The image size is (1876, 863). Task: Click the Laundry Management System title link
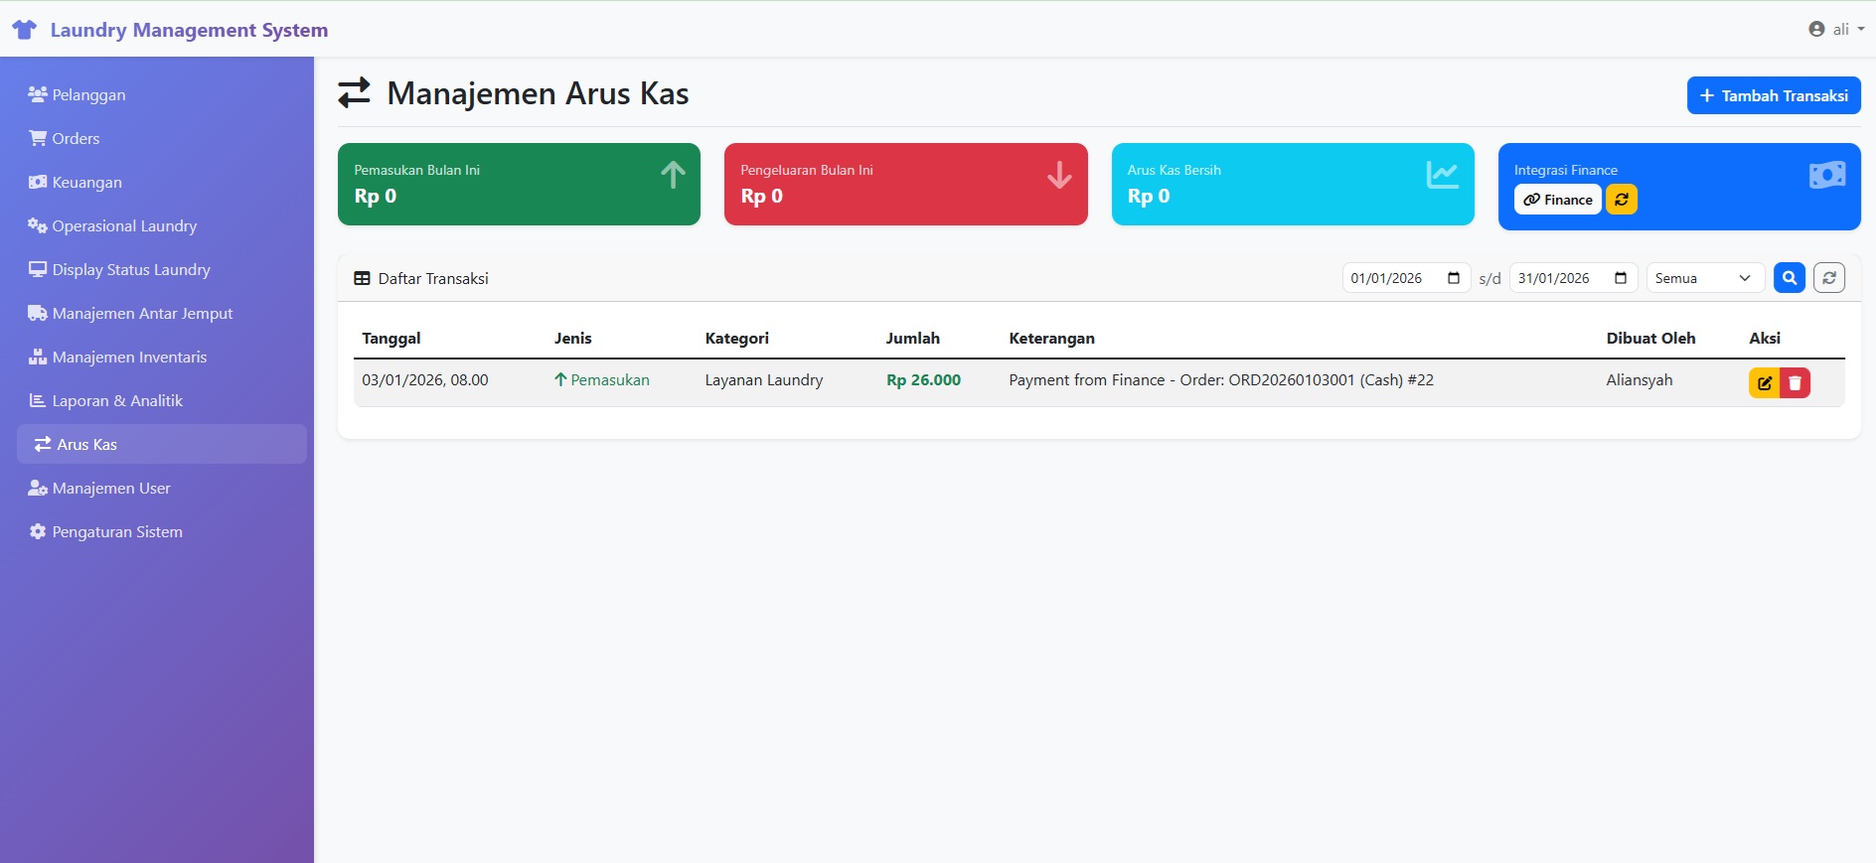pos(189,30)
